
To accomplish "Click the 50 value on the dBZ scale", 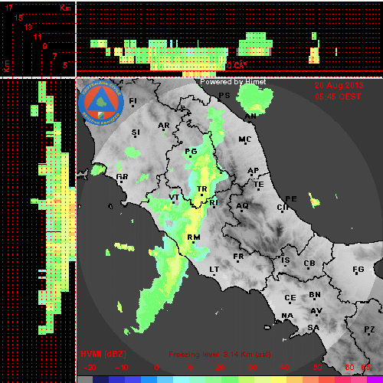I will pyautogui.click(x=317, y=368).
